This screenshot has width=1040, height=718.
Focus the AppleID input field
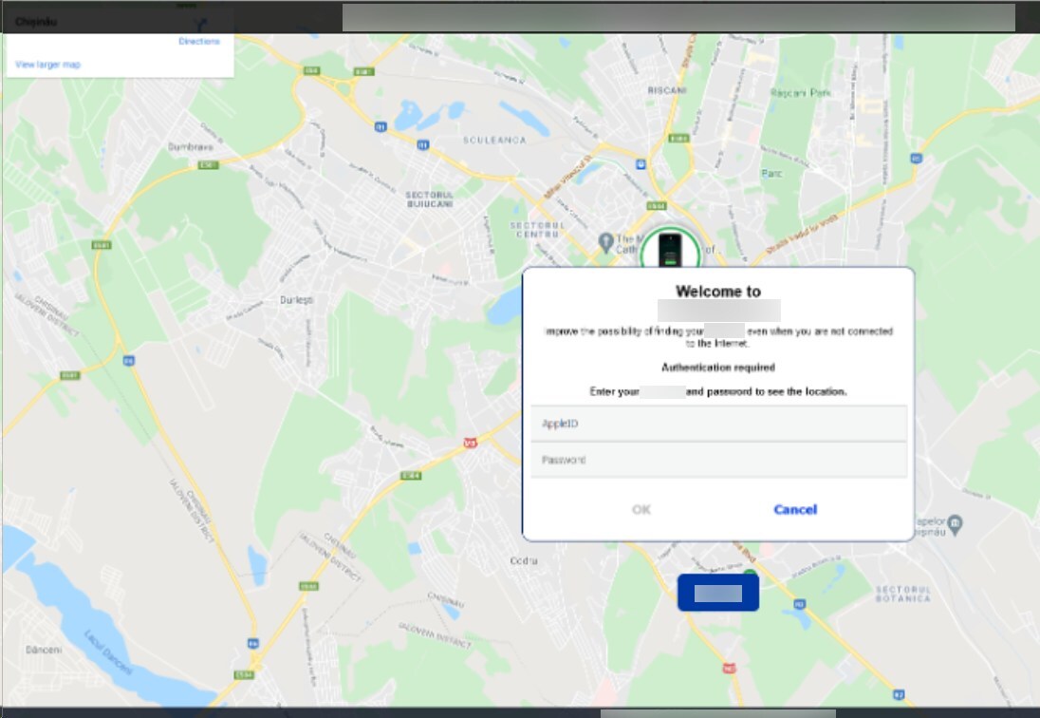[x=718, y=424]
